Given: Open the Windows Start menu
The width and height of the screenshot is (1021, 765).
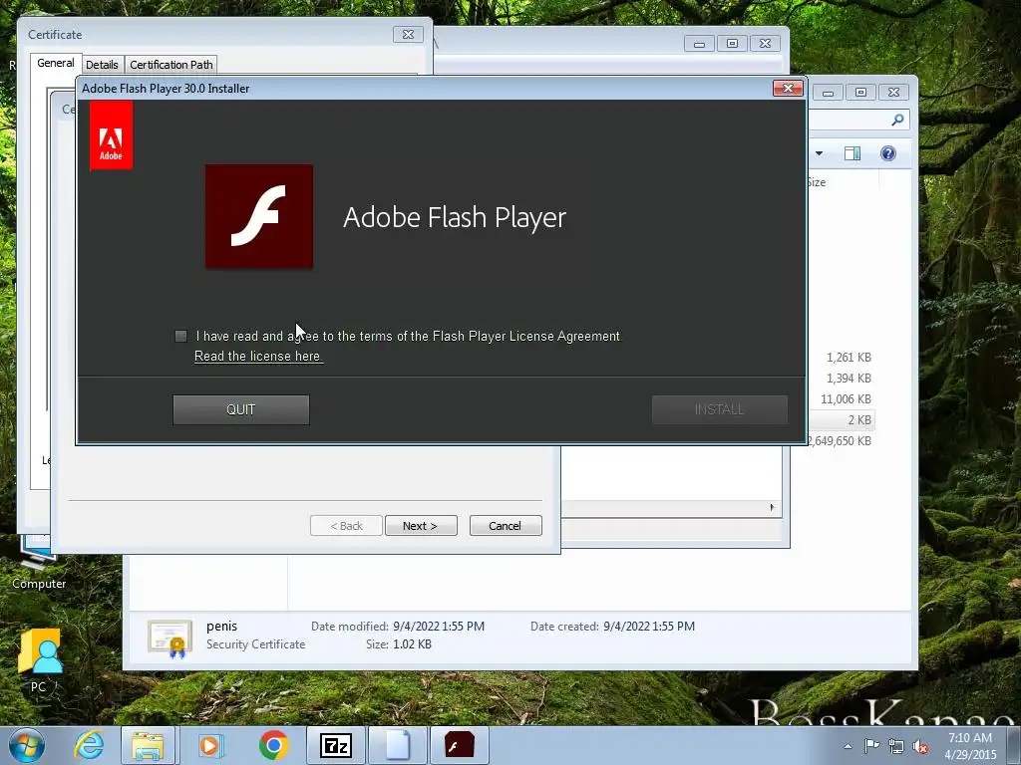Looking at the screenshot, I should (26, 745).
